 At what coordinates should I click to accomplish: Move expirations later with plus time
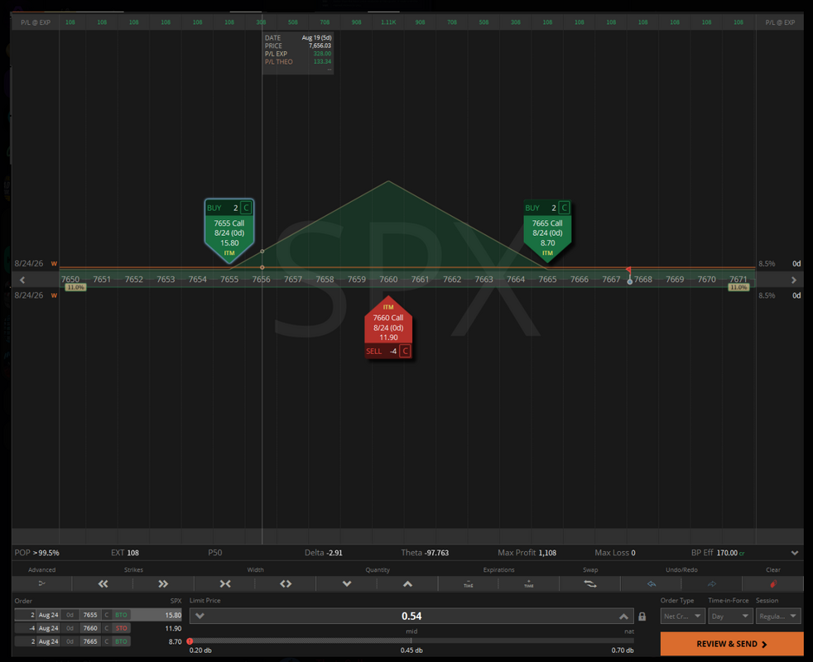click(529, 583)
